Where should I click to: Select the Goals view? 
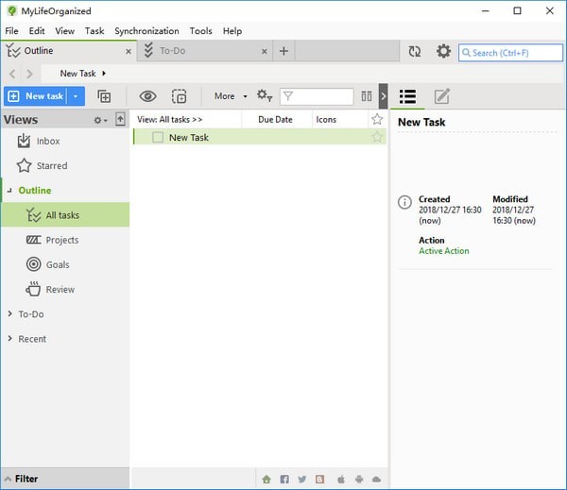(57, 264)
